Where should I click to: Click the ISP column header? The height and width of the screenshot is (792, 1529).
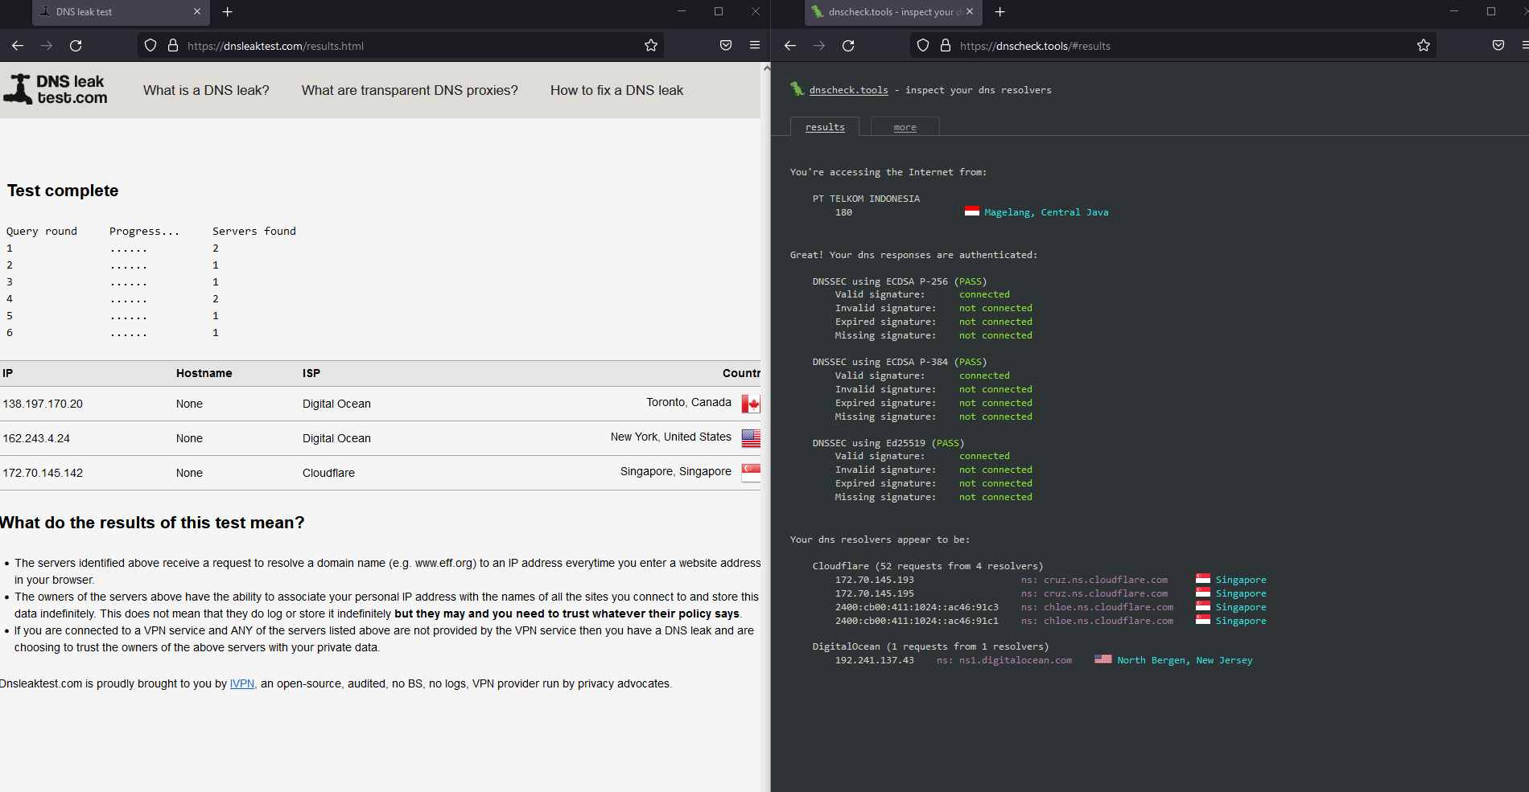click(x=311, y=373)
